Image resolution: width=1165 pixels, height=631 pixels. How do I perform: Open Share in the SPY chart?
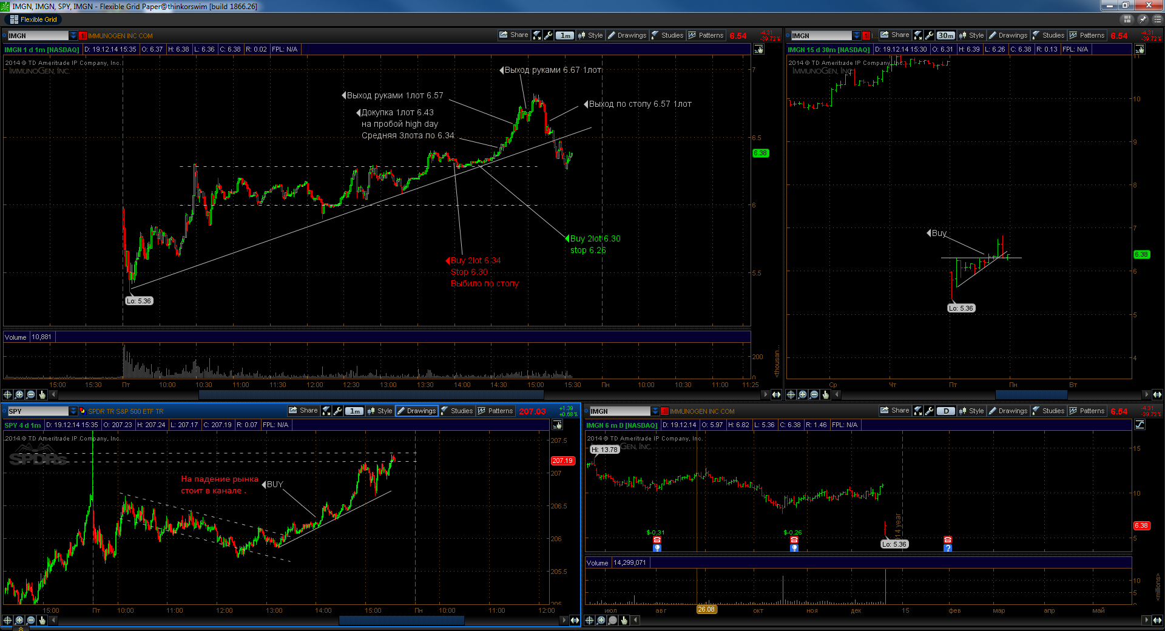pos(303,411)
